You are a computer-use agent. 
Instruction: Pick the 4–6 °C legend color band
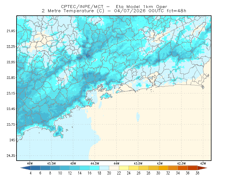point(35,168)
